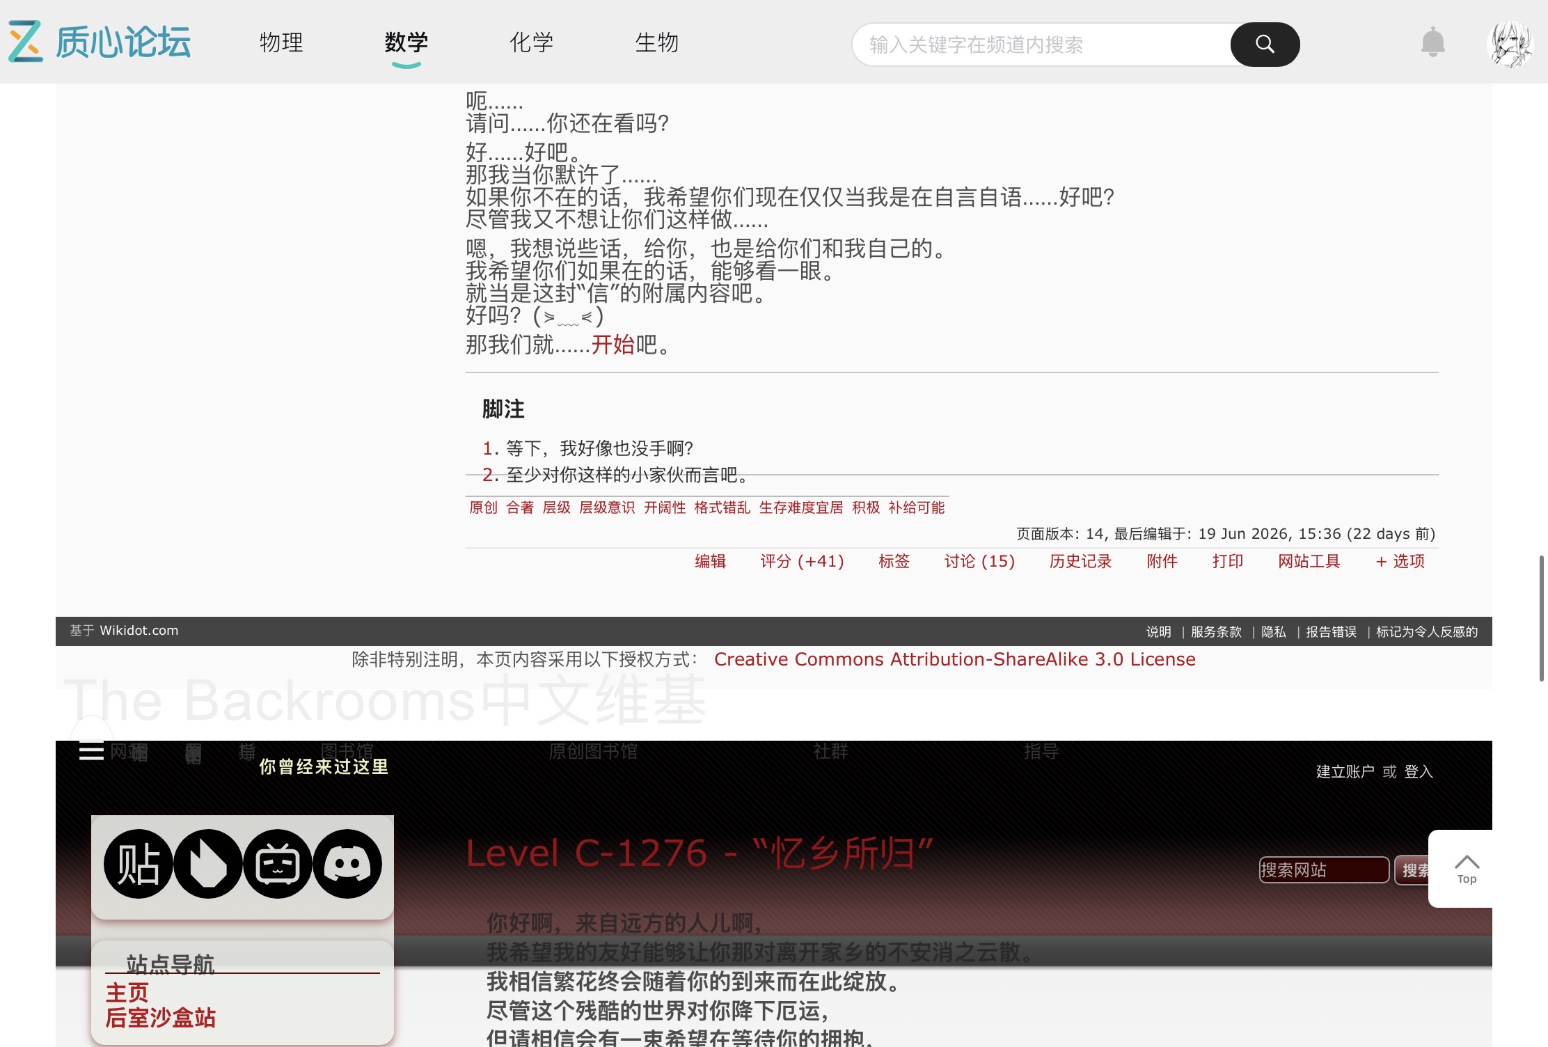This screenshot has height=1047, width=1548.
Task: Click the flame-shaped social icon
Action: click(208, 864)
